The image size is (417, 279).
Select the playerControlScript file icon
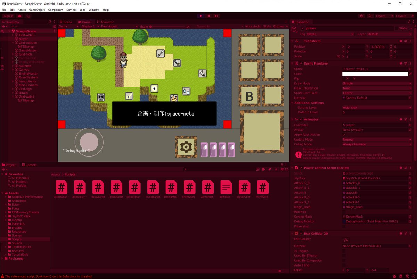click(244, 187)
